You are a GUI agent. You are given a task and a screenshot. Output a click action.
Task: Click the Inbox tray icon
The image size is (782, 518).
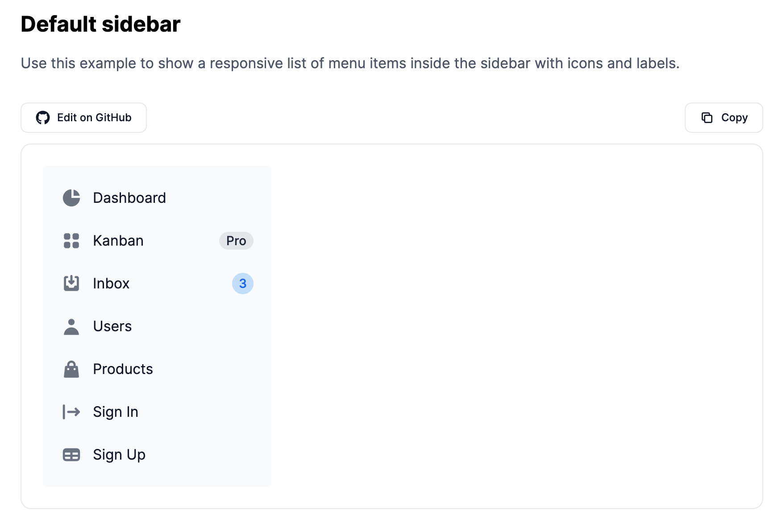tap(71, 284)
